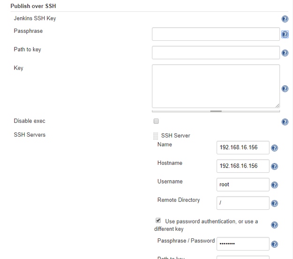Image resolution: width=293 pixels, height=259 pixels.
Task: Enable the Disable exec checkbox
Action: pyautogui.click(x=157, y=121)
